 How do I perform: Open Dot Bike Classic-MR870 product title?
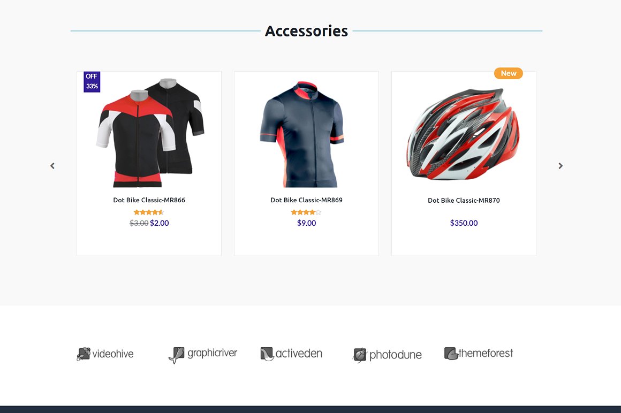coord(464,201)
